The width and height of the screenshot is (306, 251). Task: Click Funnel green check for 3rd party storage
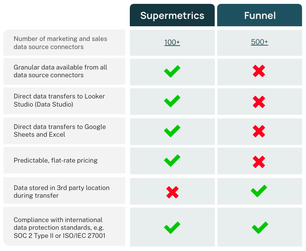[259, 191]
